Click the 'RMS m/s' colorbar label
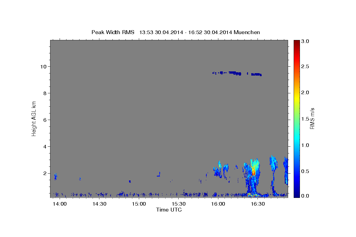Image resolution: width=356 pixels, height=237 pixels. 312,118
